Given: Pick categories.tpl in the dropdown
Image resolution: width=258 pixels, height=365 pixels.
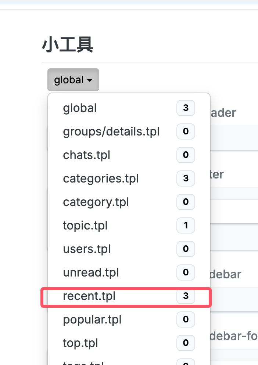Looking at the screenshot, I should (101, 178).
